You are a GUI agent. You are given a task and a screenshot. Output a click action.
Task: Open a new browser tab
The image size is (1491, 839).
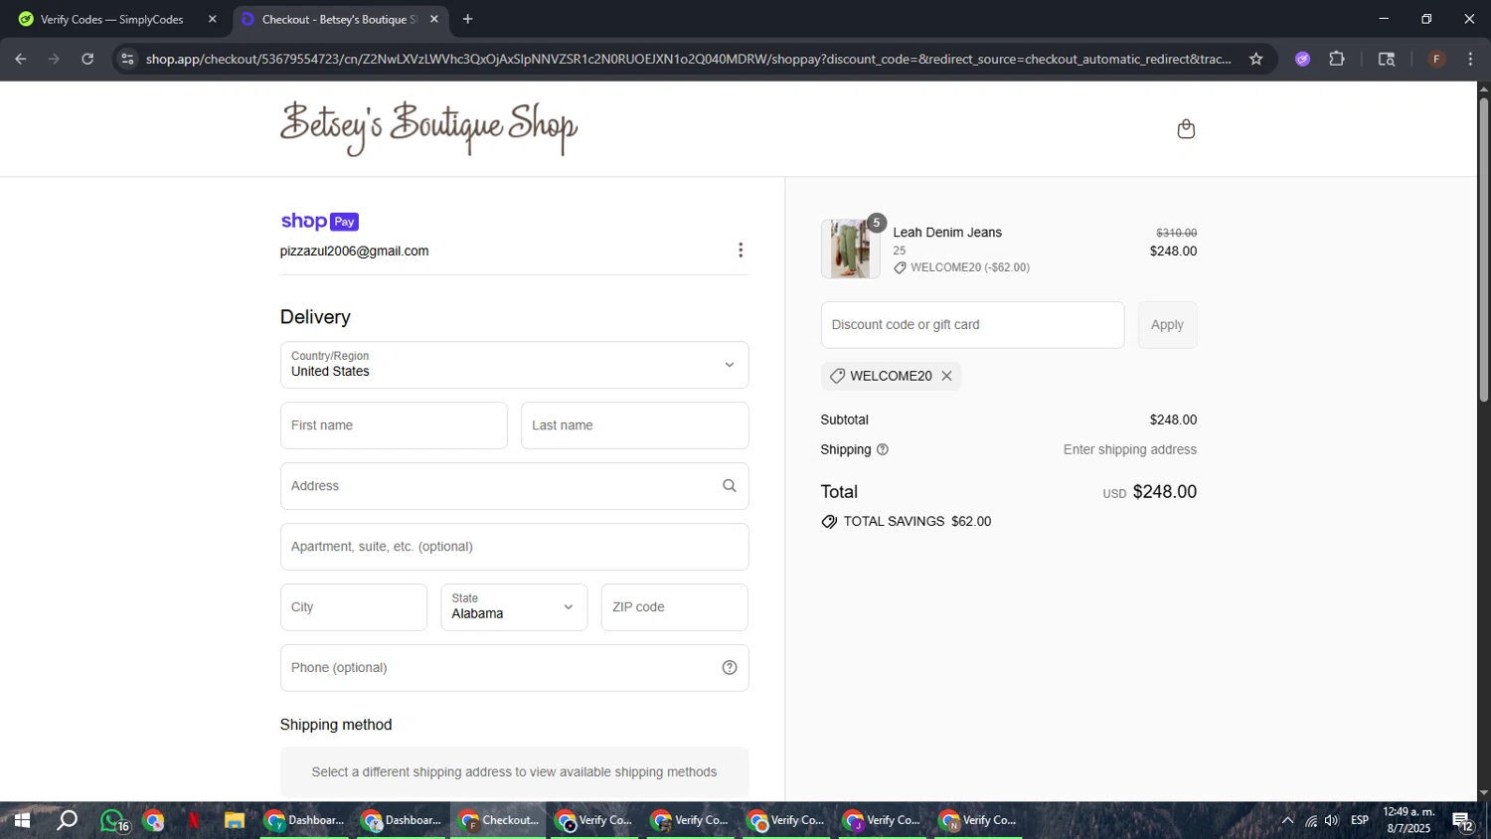[x=468, y=19]
